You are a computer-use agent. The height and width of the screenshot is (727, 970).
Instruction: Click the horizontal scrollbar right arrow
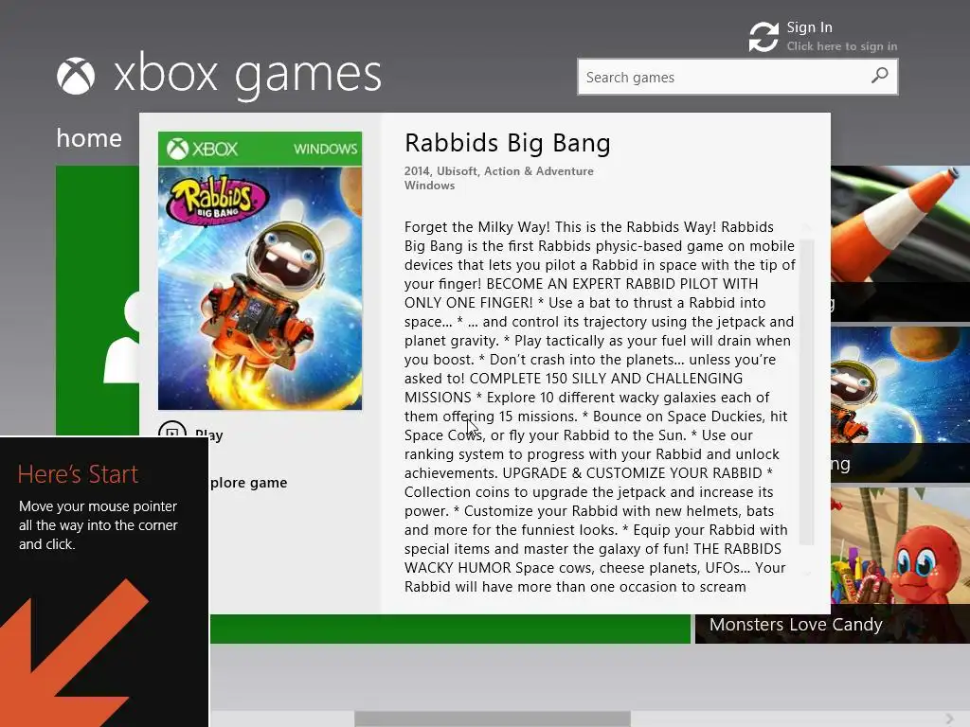tap(949, 718)
